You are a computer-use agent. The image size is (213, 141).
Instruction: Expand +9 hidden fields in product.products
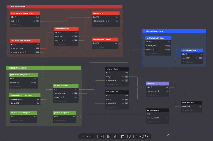click(x=60, y=101)
